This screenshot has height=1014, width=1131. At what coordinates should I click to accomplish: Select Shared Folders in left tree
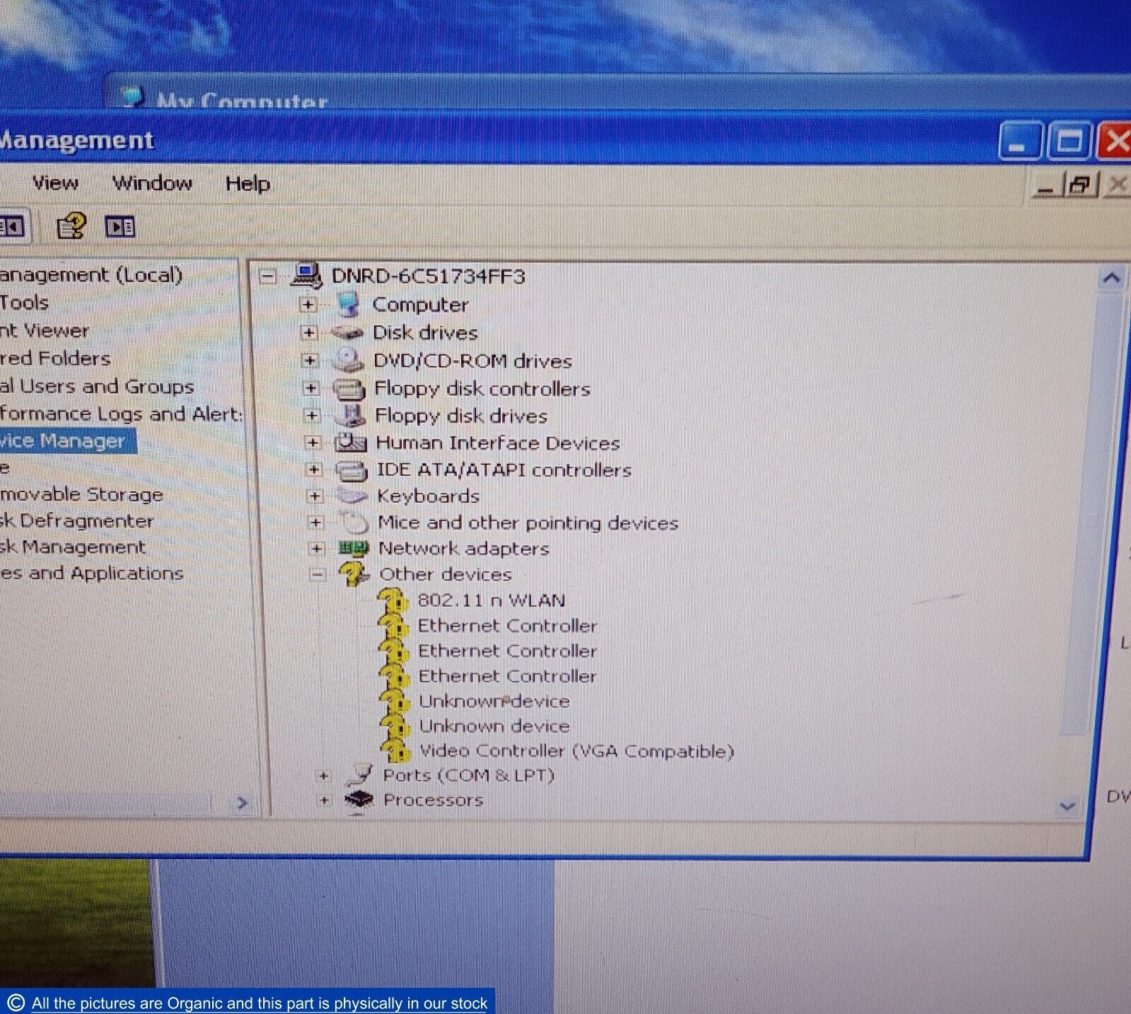click(55, 359)
